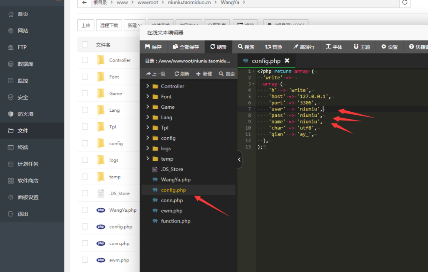
Task: Open Search (搜索) in the editor toolbar
Action: tap(246, 47)
